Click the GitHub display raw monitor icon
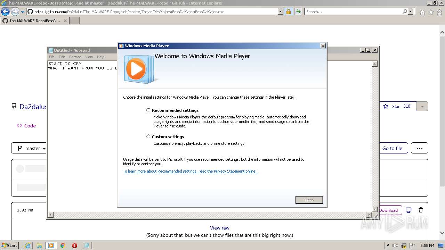Image resolution: width=445 pixels, height=250 pixels. (x=409, y=210)
